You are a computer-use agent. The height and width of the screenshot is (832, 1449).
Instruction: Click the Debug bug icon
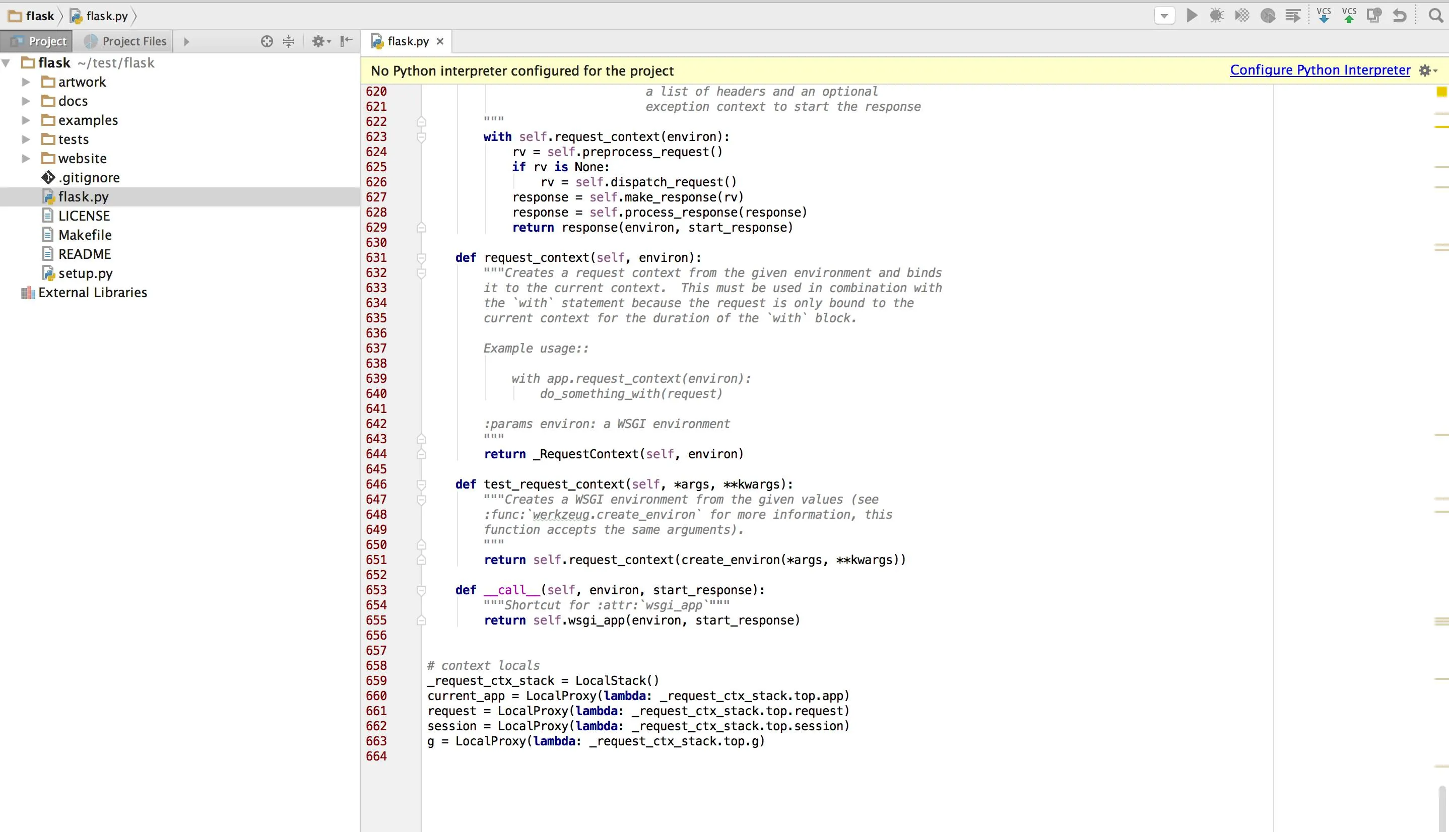click(x=1216, y=16)
